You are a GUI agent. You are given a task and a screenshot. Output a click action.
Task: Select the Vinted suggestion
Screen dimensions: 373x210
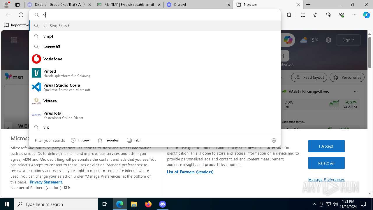(155, 73)
